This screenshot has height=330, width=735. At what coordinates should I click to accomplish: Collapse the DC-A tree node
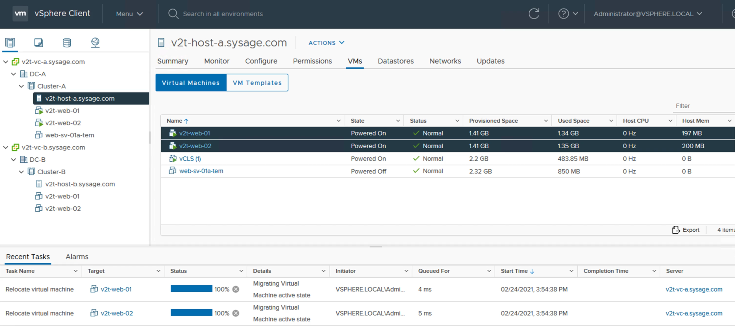[x=13, y=74]
